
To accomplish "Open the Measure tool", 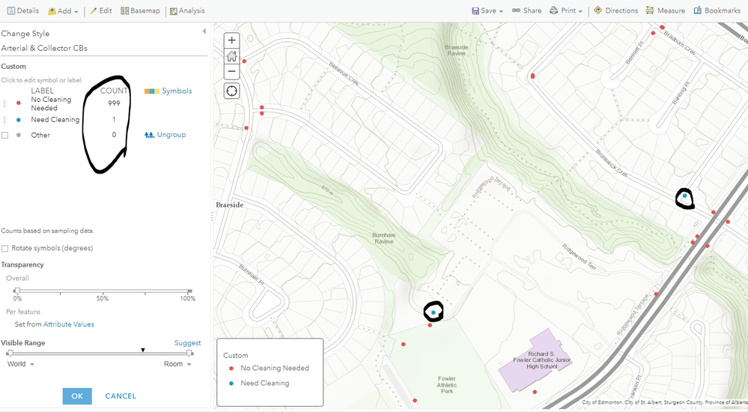I will tap(666, 10).
